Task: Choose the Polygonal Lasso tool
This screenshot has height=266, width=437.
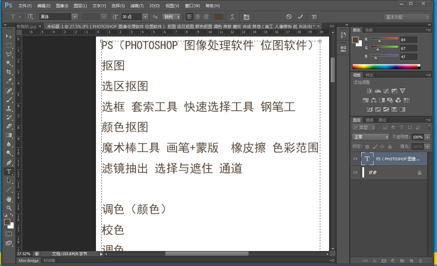Action: coord(9,54)
